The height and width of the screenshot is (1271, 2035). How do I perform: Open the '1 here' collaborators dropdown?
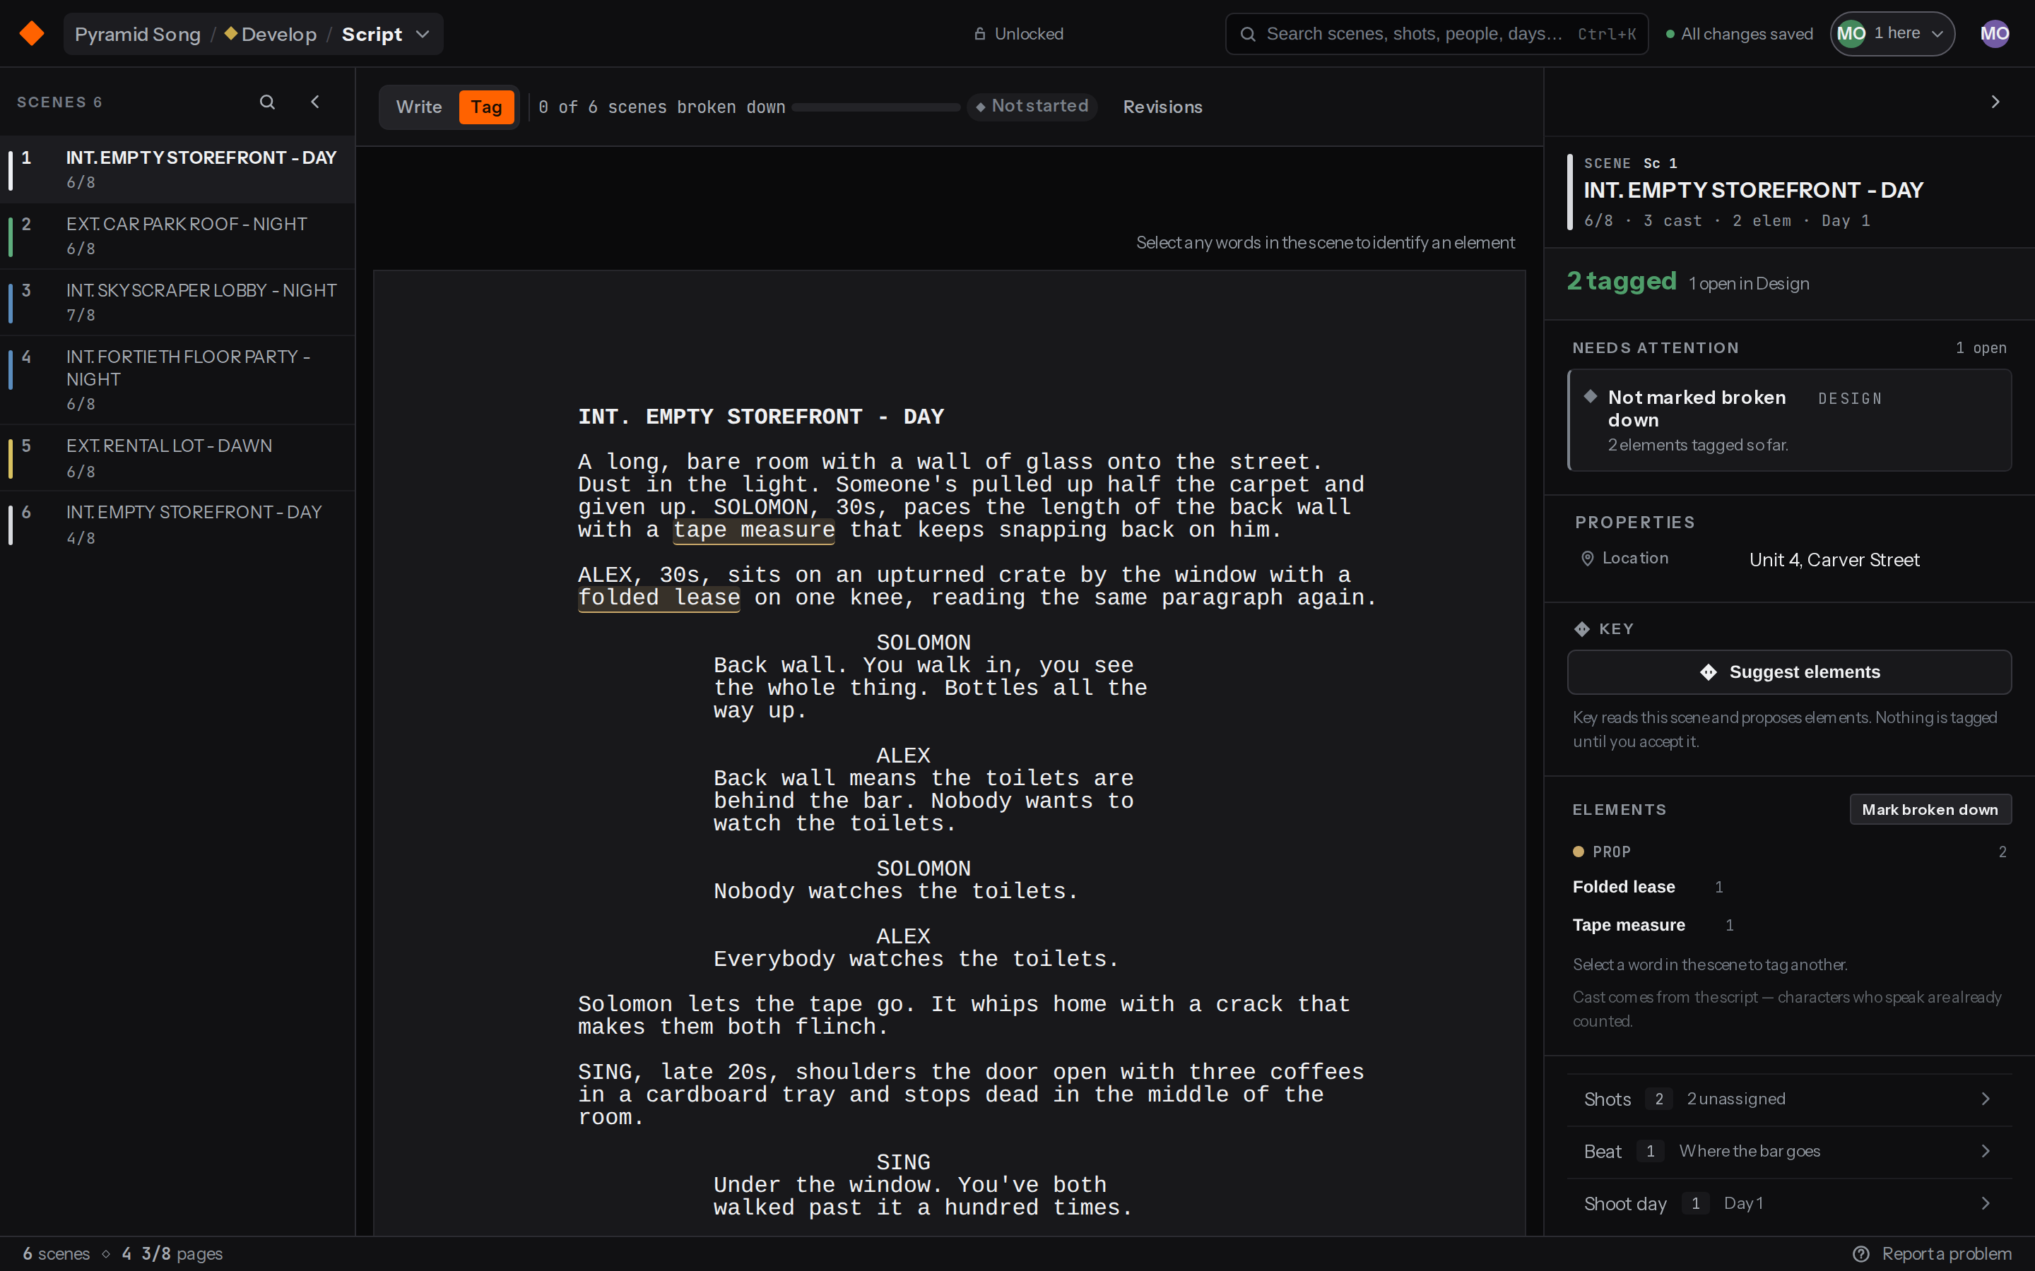coord(1892,34)
